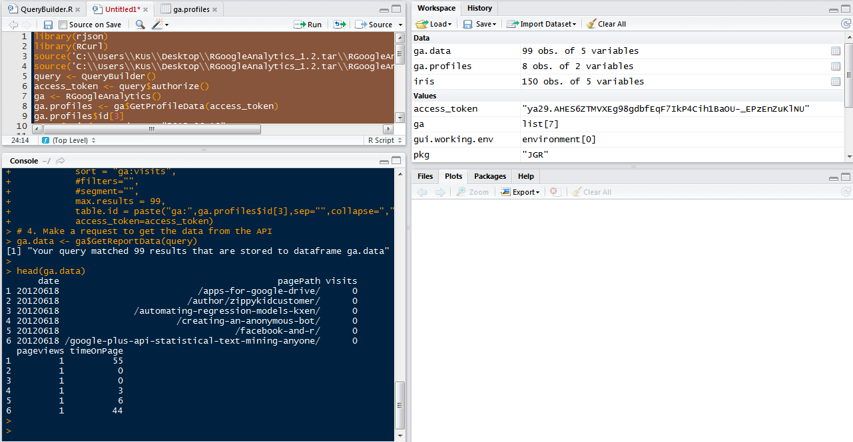Open the code tools magic wand dropdown
This screenshot has height=442, width=853.
click(160, 25)
